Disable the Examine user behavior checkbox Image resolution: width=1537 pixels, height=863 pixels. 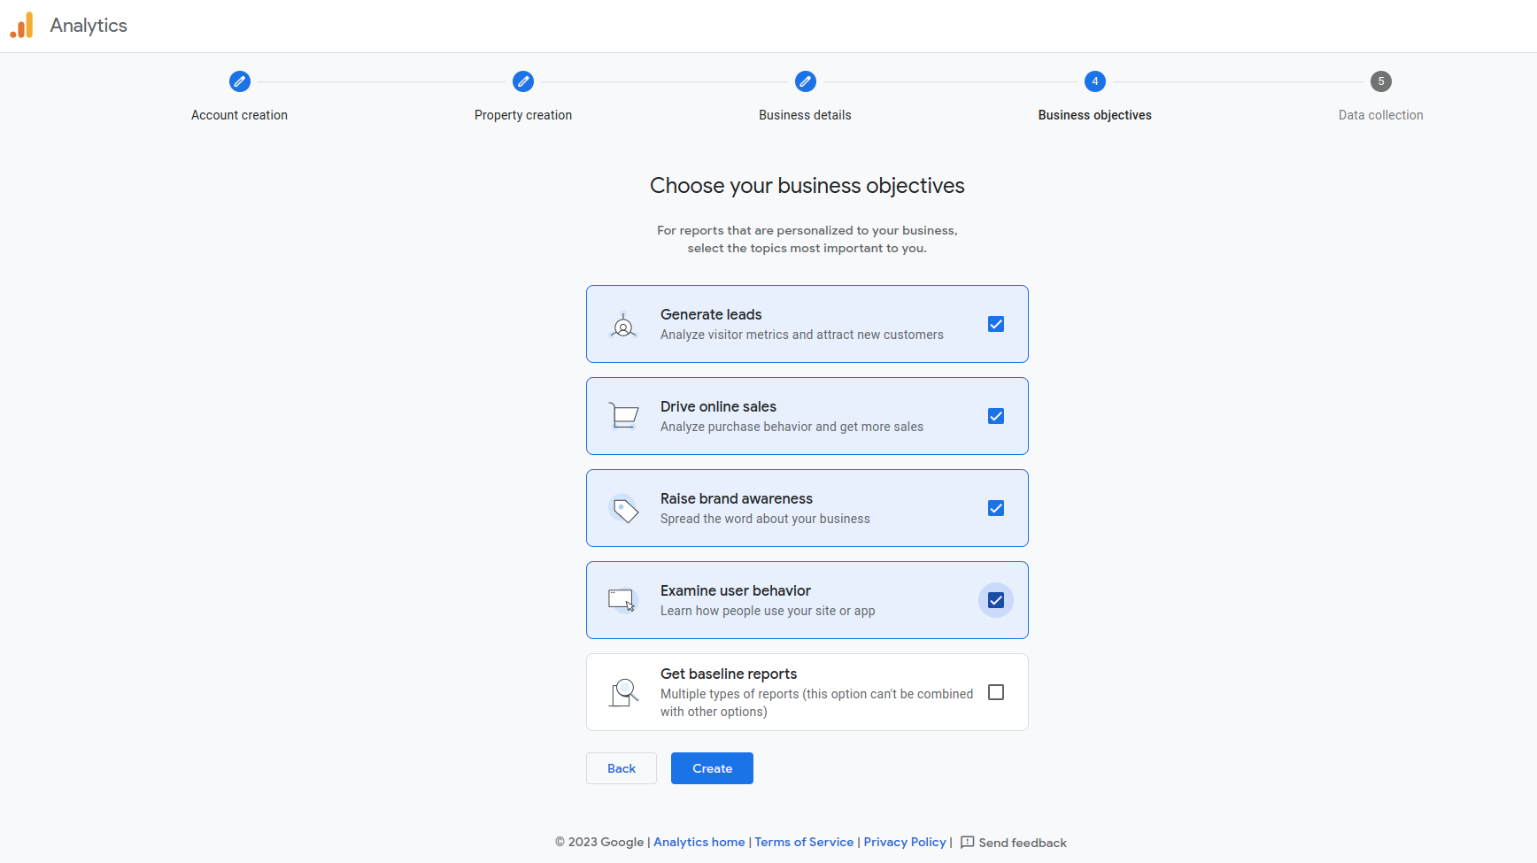tap(996, 600)
